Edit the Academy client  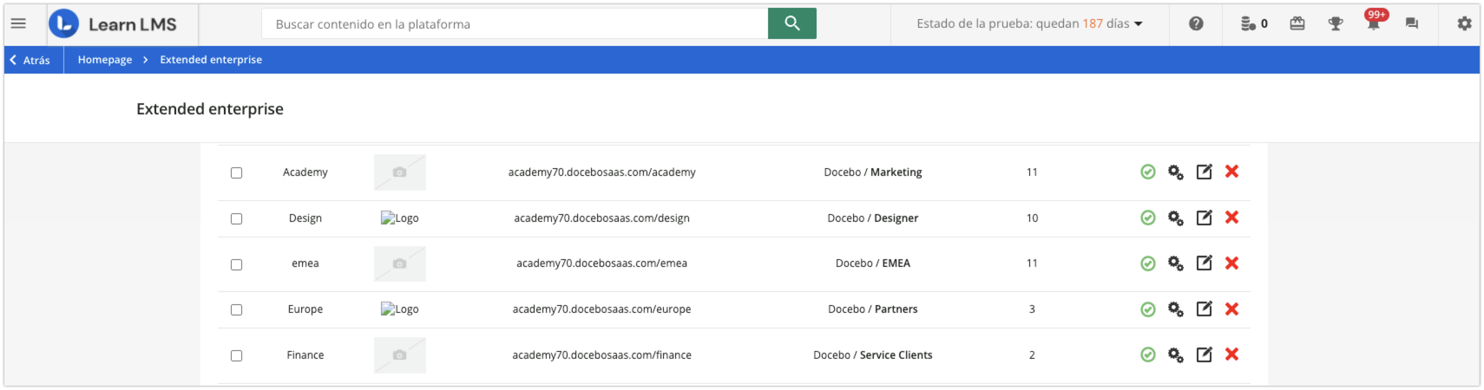click(x=1204, y=172)
